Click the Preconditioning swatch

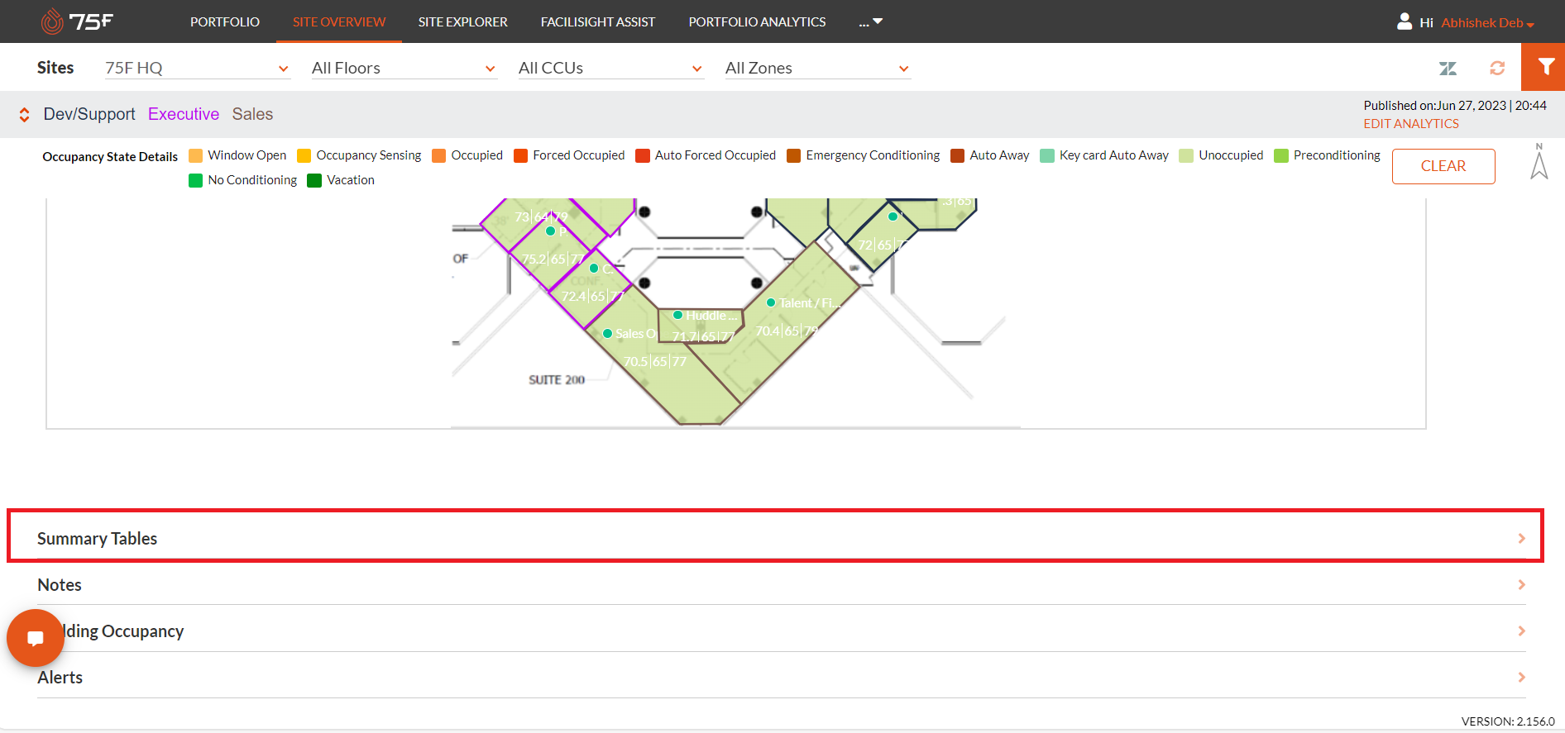(1281, 155)
